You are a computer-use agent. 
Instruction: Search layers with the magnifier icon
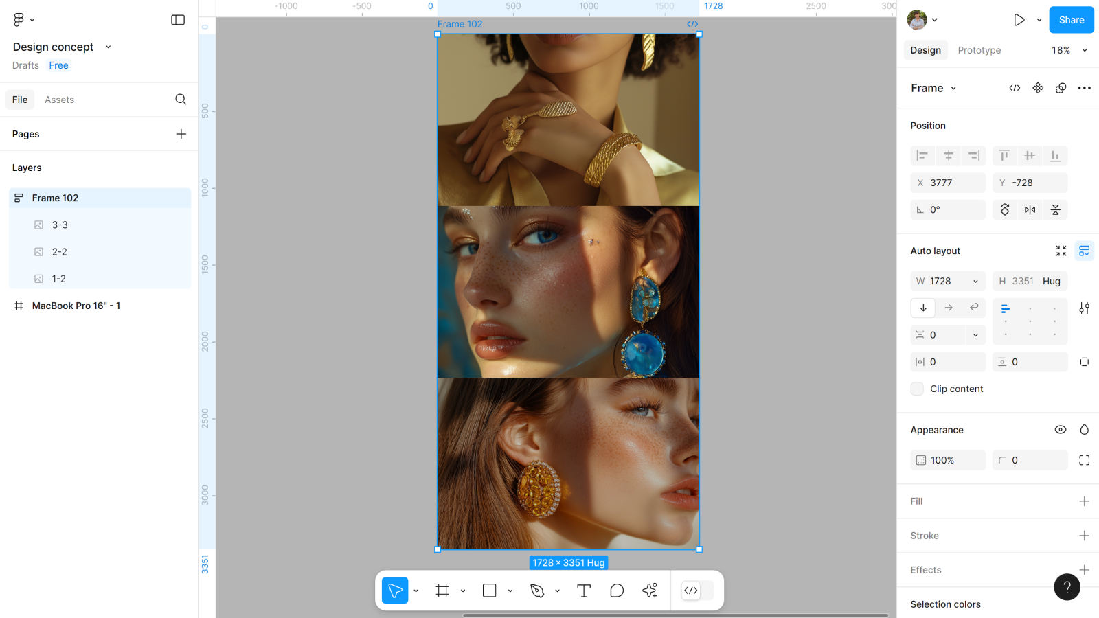181,100
